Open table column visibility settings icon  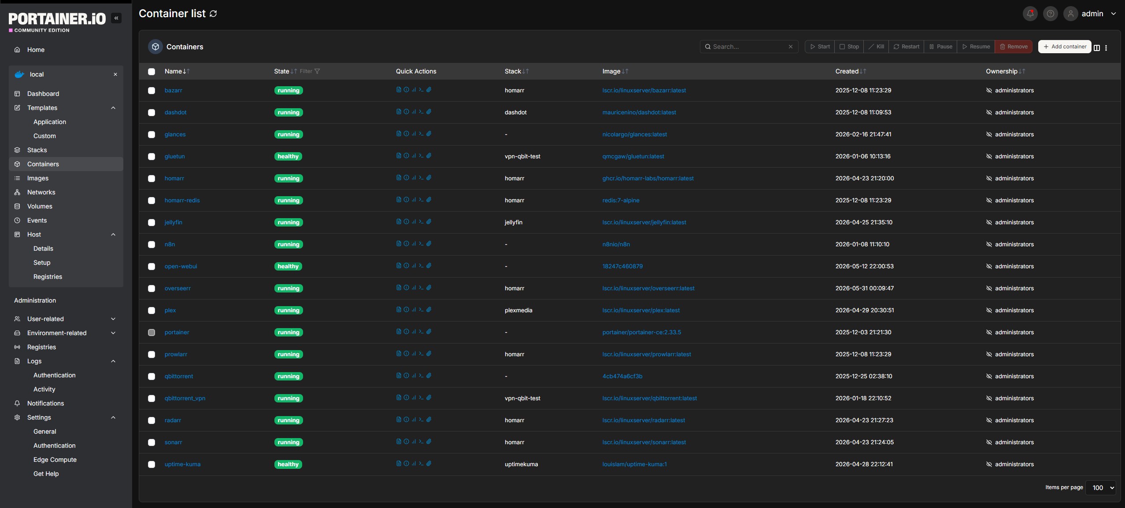coord(1097,48)
